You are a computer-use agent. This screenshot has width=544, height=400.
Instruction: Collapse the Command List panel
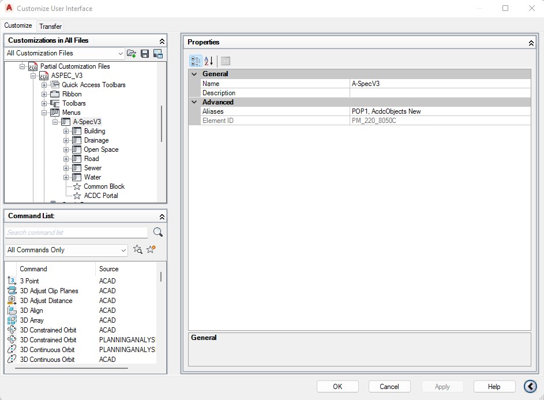[162, 216]
